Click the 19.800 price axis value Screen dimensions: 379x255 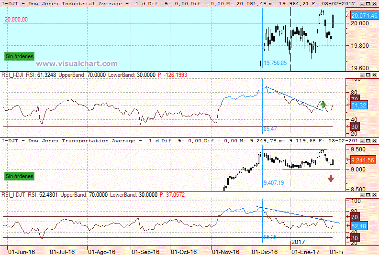(360, 46)
